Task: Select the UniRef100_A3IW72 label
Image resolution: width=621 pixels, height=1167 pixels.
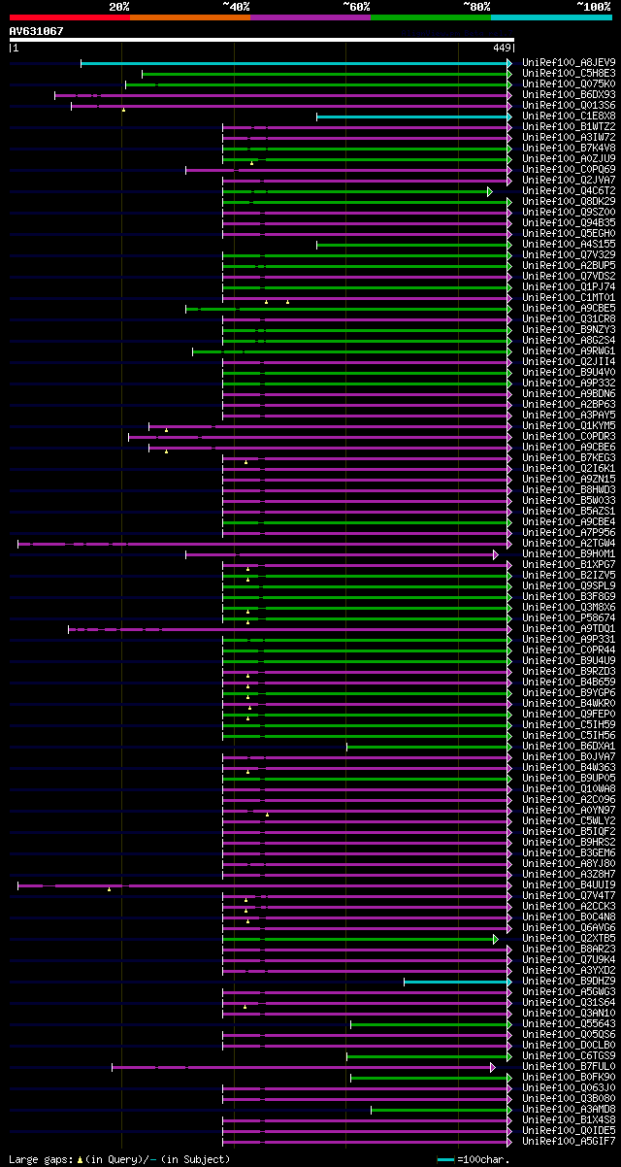Action: [x=569, y=138]
